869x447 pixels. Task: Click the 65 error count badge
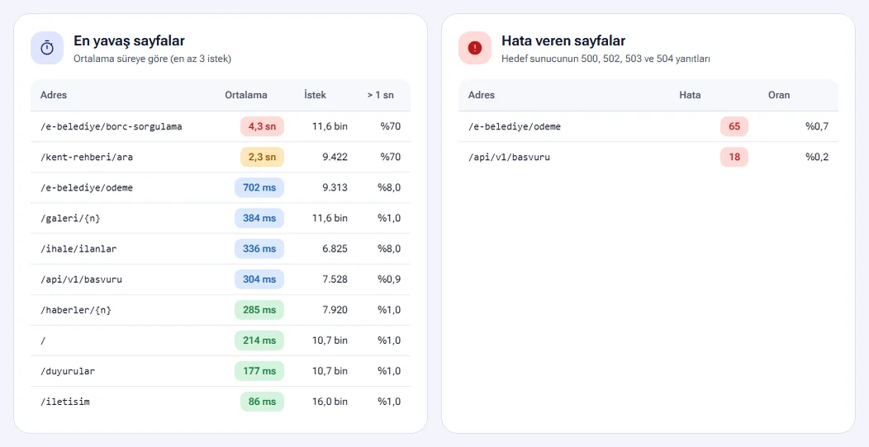(x=734, y=127)
